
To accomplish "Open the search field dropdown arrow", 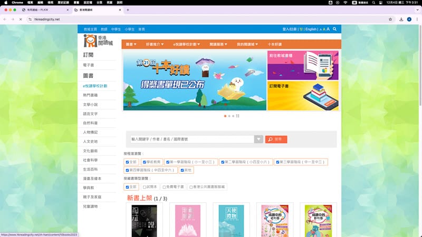I will 258,140.
